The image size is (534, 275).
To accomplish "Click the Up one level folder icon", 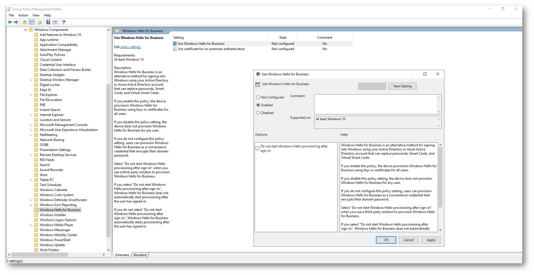I will pyautogui.click(x=25, y=22).
